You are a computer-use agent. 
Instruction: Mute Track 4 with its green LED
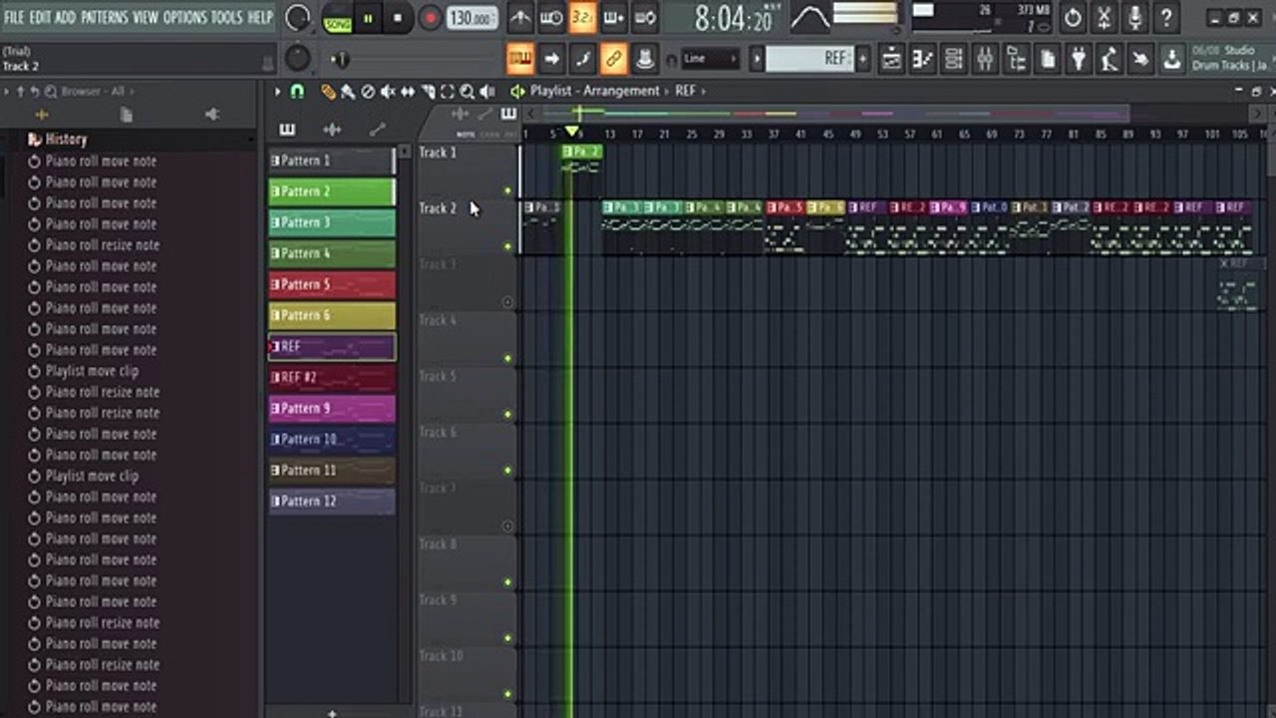tap(507, 358)
